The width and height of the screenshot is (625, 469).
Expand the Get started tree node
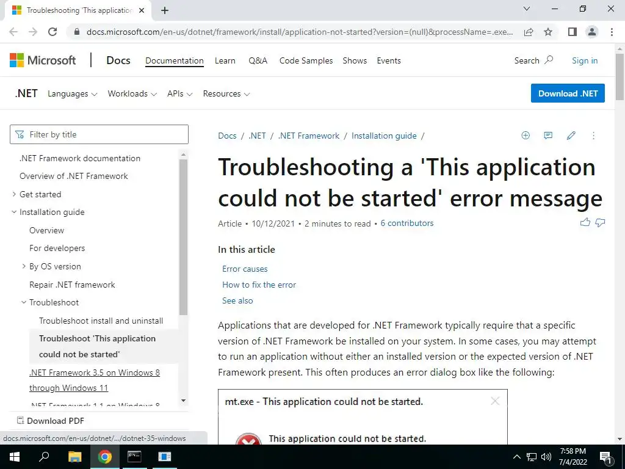tap(15, 194)
